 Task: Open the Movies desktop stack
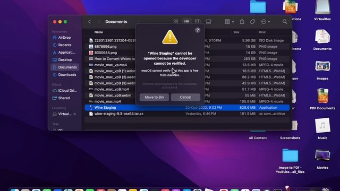[x=322, y=159]
